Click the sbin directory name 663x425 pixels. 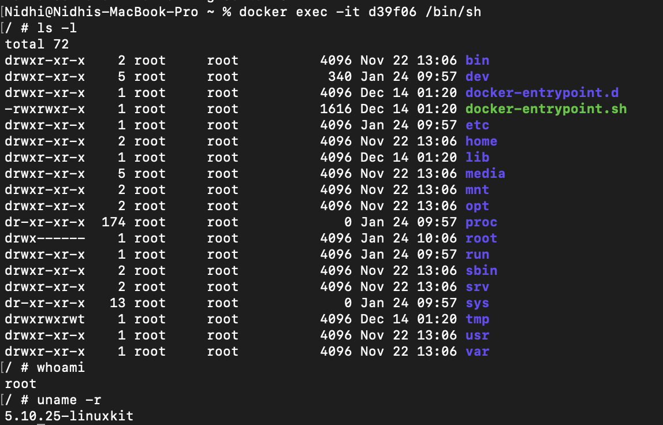[x=481, y=271]
